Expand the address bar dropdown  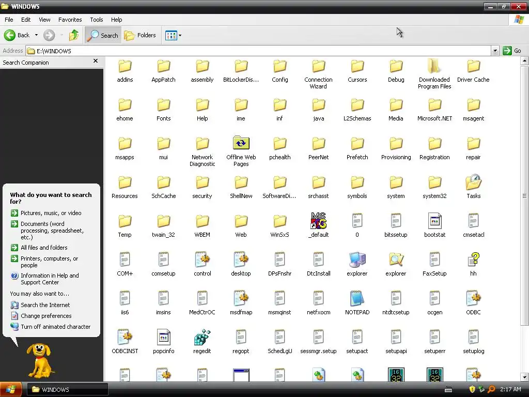pyautogui.click(x=495, y=51)
